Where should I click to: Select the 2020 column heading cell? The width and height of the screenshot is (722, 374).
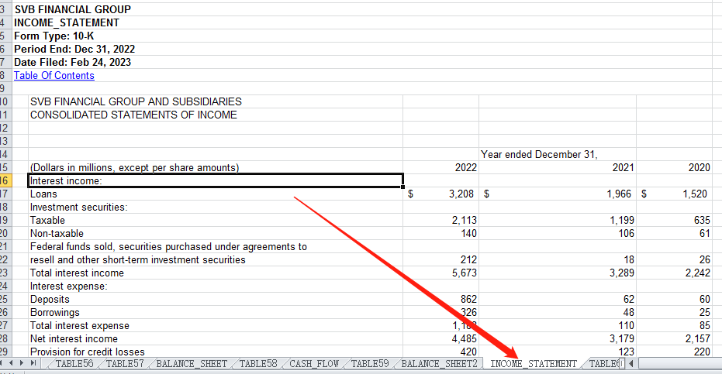(x=674, y=168)
